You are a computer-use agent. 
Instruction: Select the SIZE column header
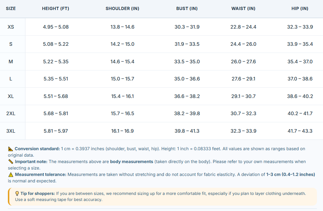pos(11,9)
